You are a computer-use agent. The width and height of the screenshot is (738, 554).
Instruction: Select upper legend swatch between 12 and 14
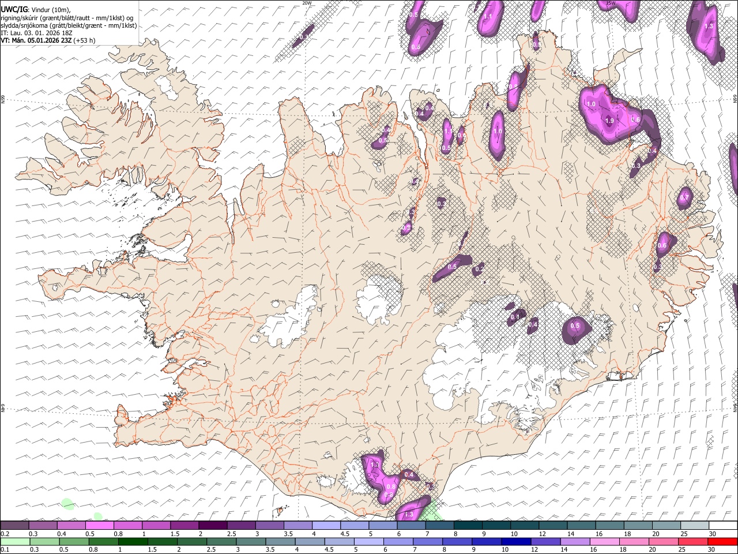pyautogui.click(x=553, y=526)
